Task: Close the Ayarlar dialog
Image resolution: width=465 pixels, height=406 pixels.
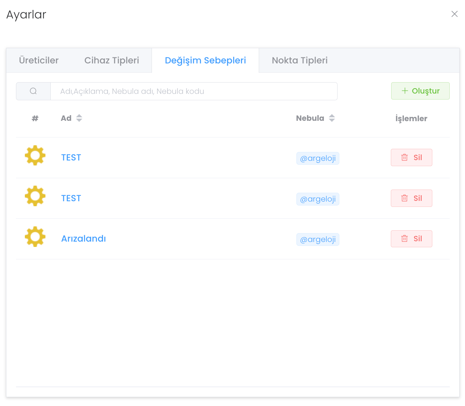Action: (454, 14)
